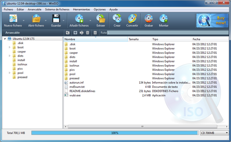The image size is (231, 142).
Task: Select the isolinux folder in tree
Action: (x=22, y=64)
